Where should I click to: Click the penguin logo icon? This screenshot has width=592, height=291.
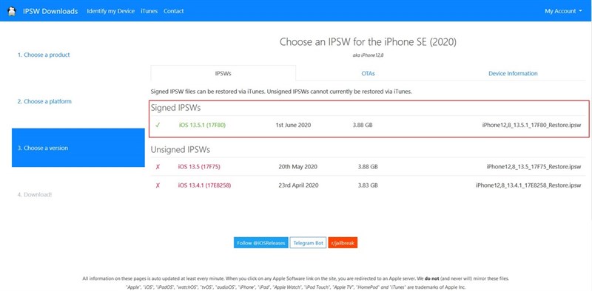12,11
